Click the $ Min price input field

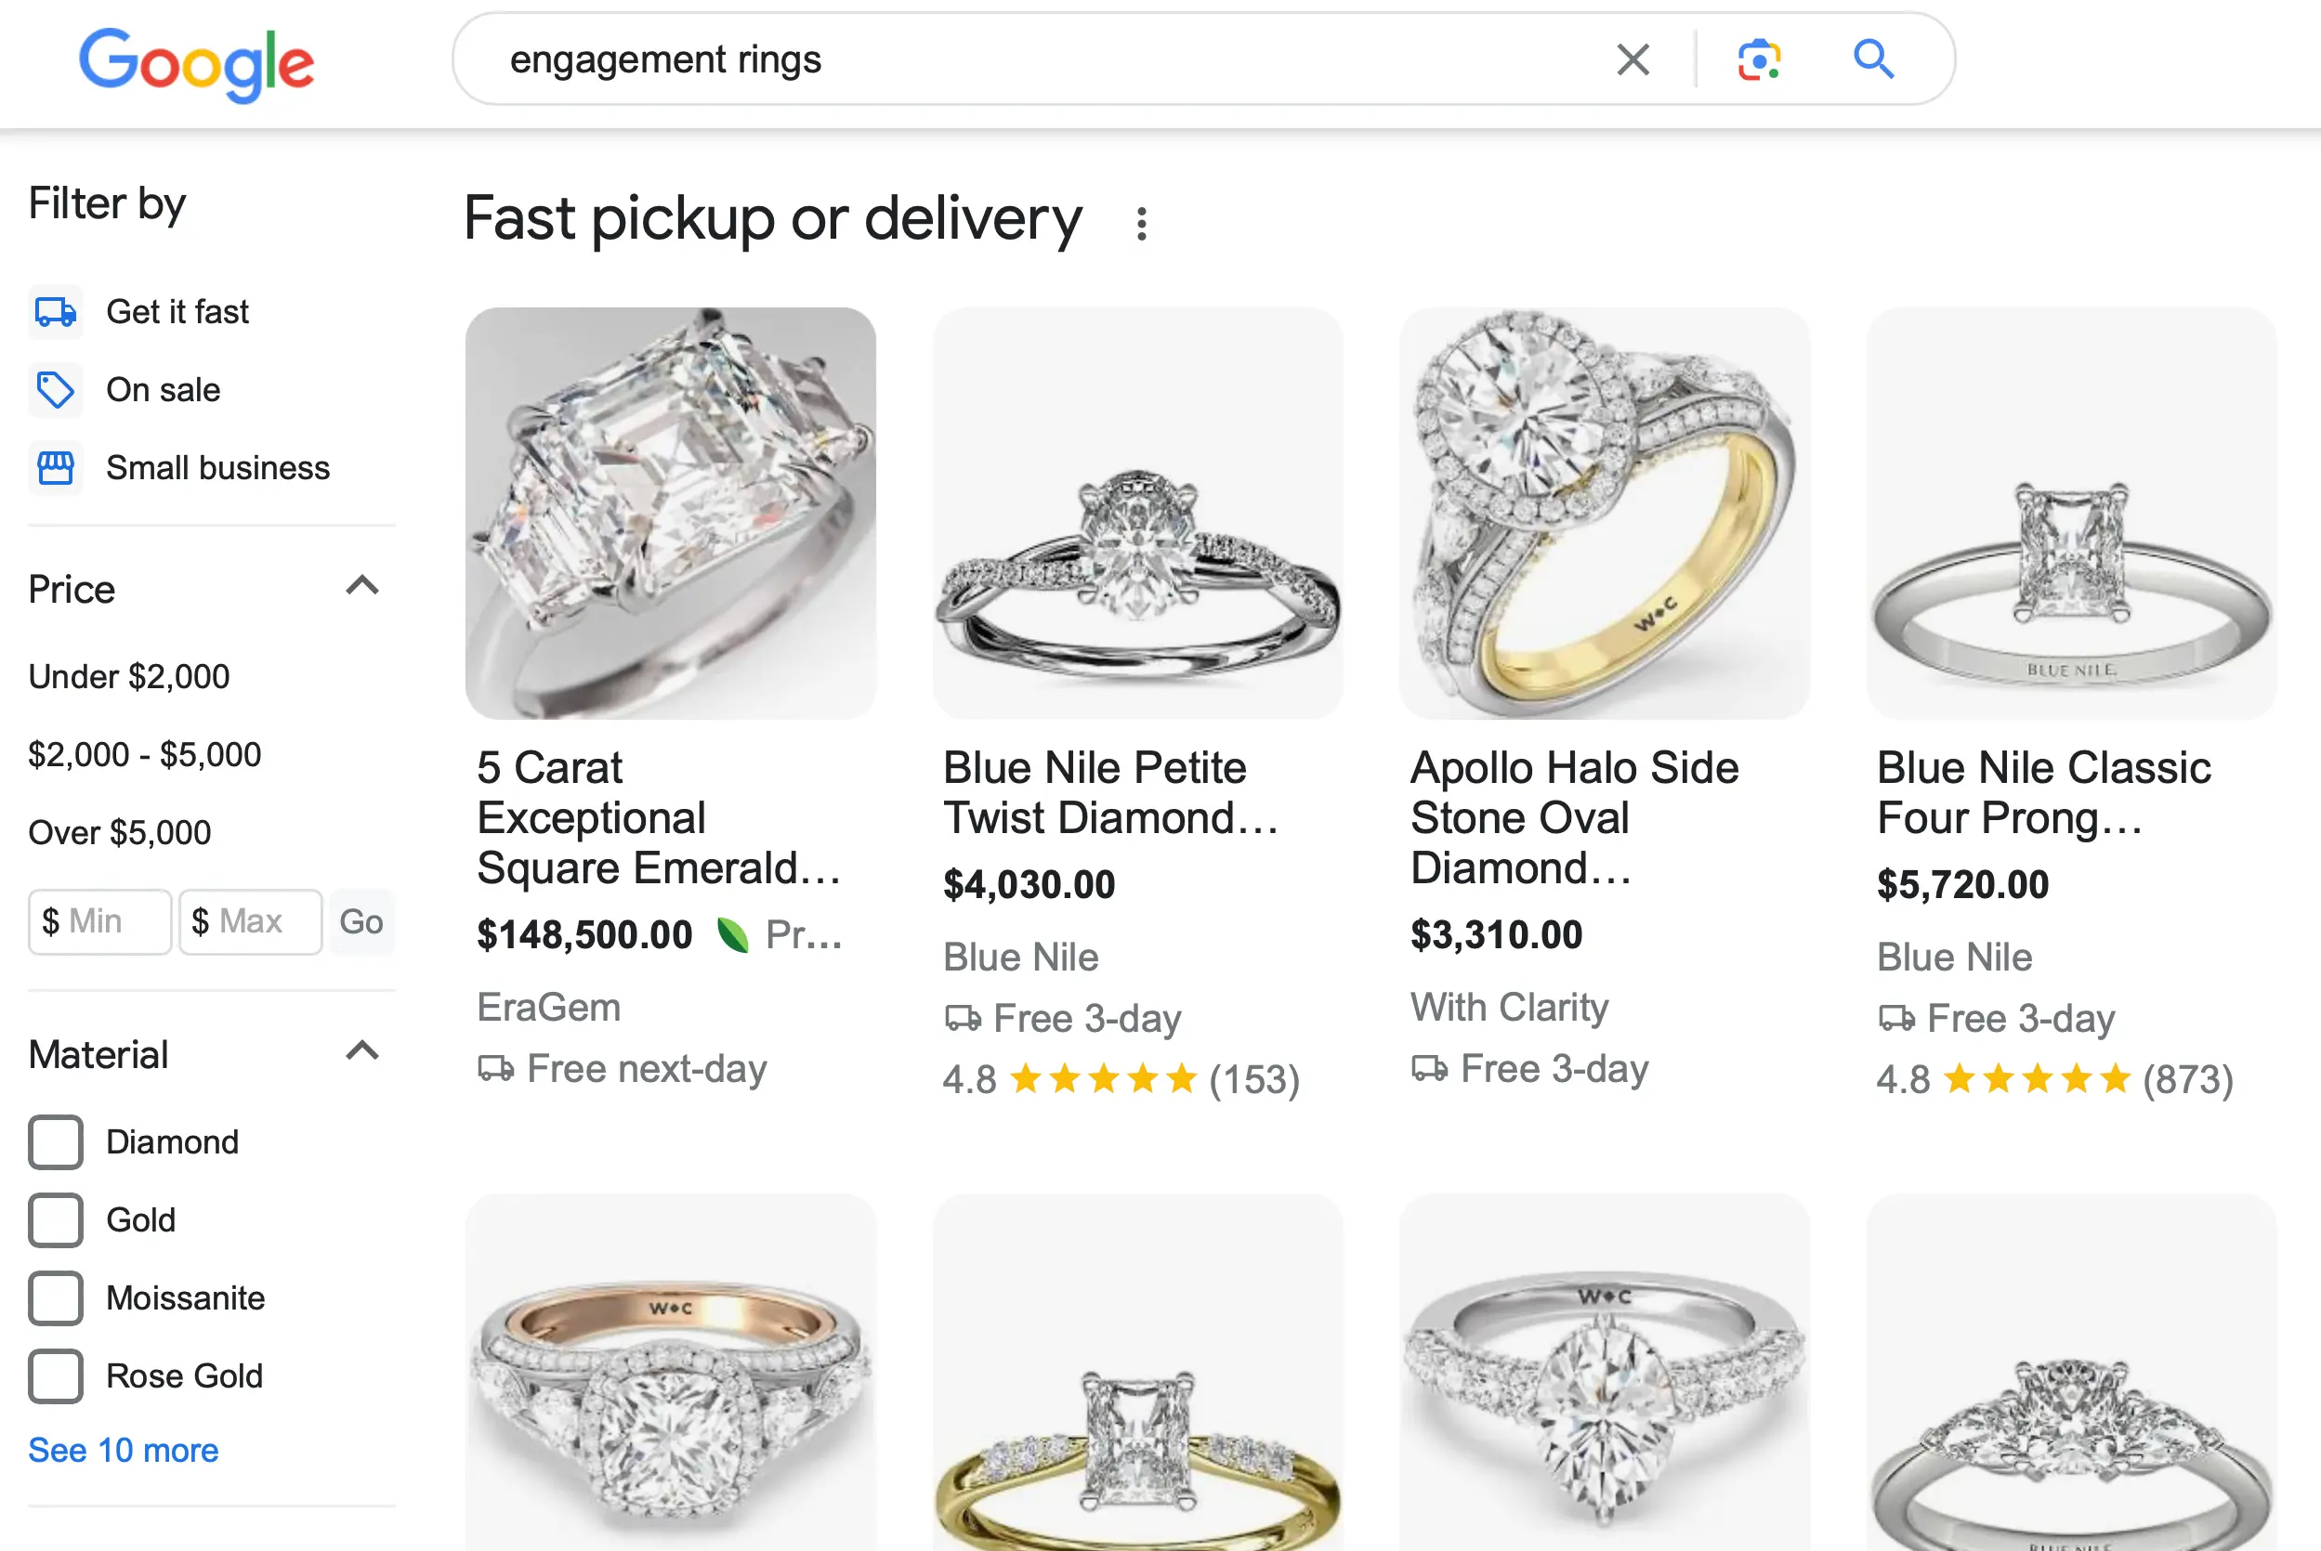101,922
